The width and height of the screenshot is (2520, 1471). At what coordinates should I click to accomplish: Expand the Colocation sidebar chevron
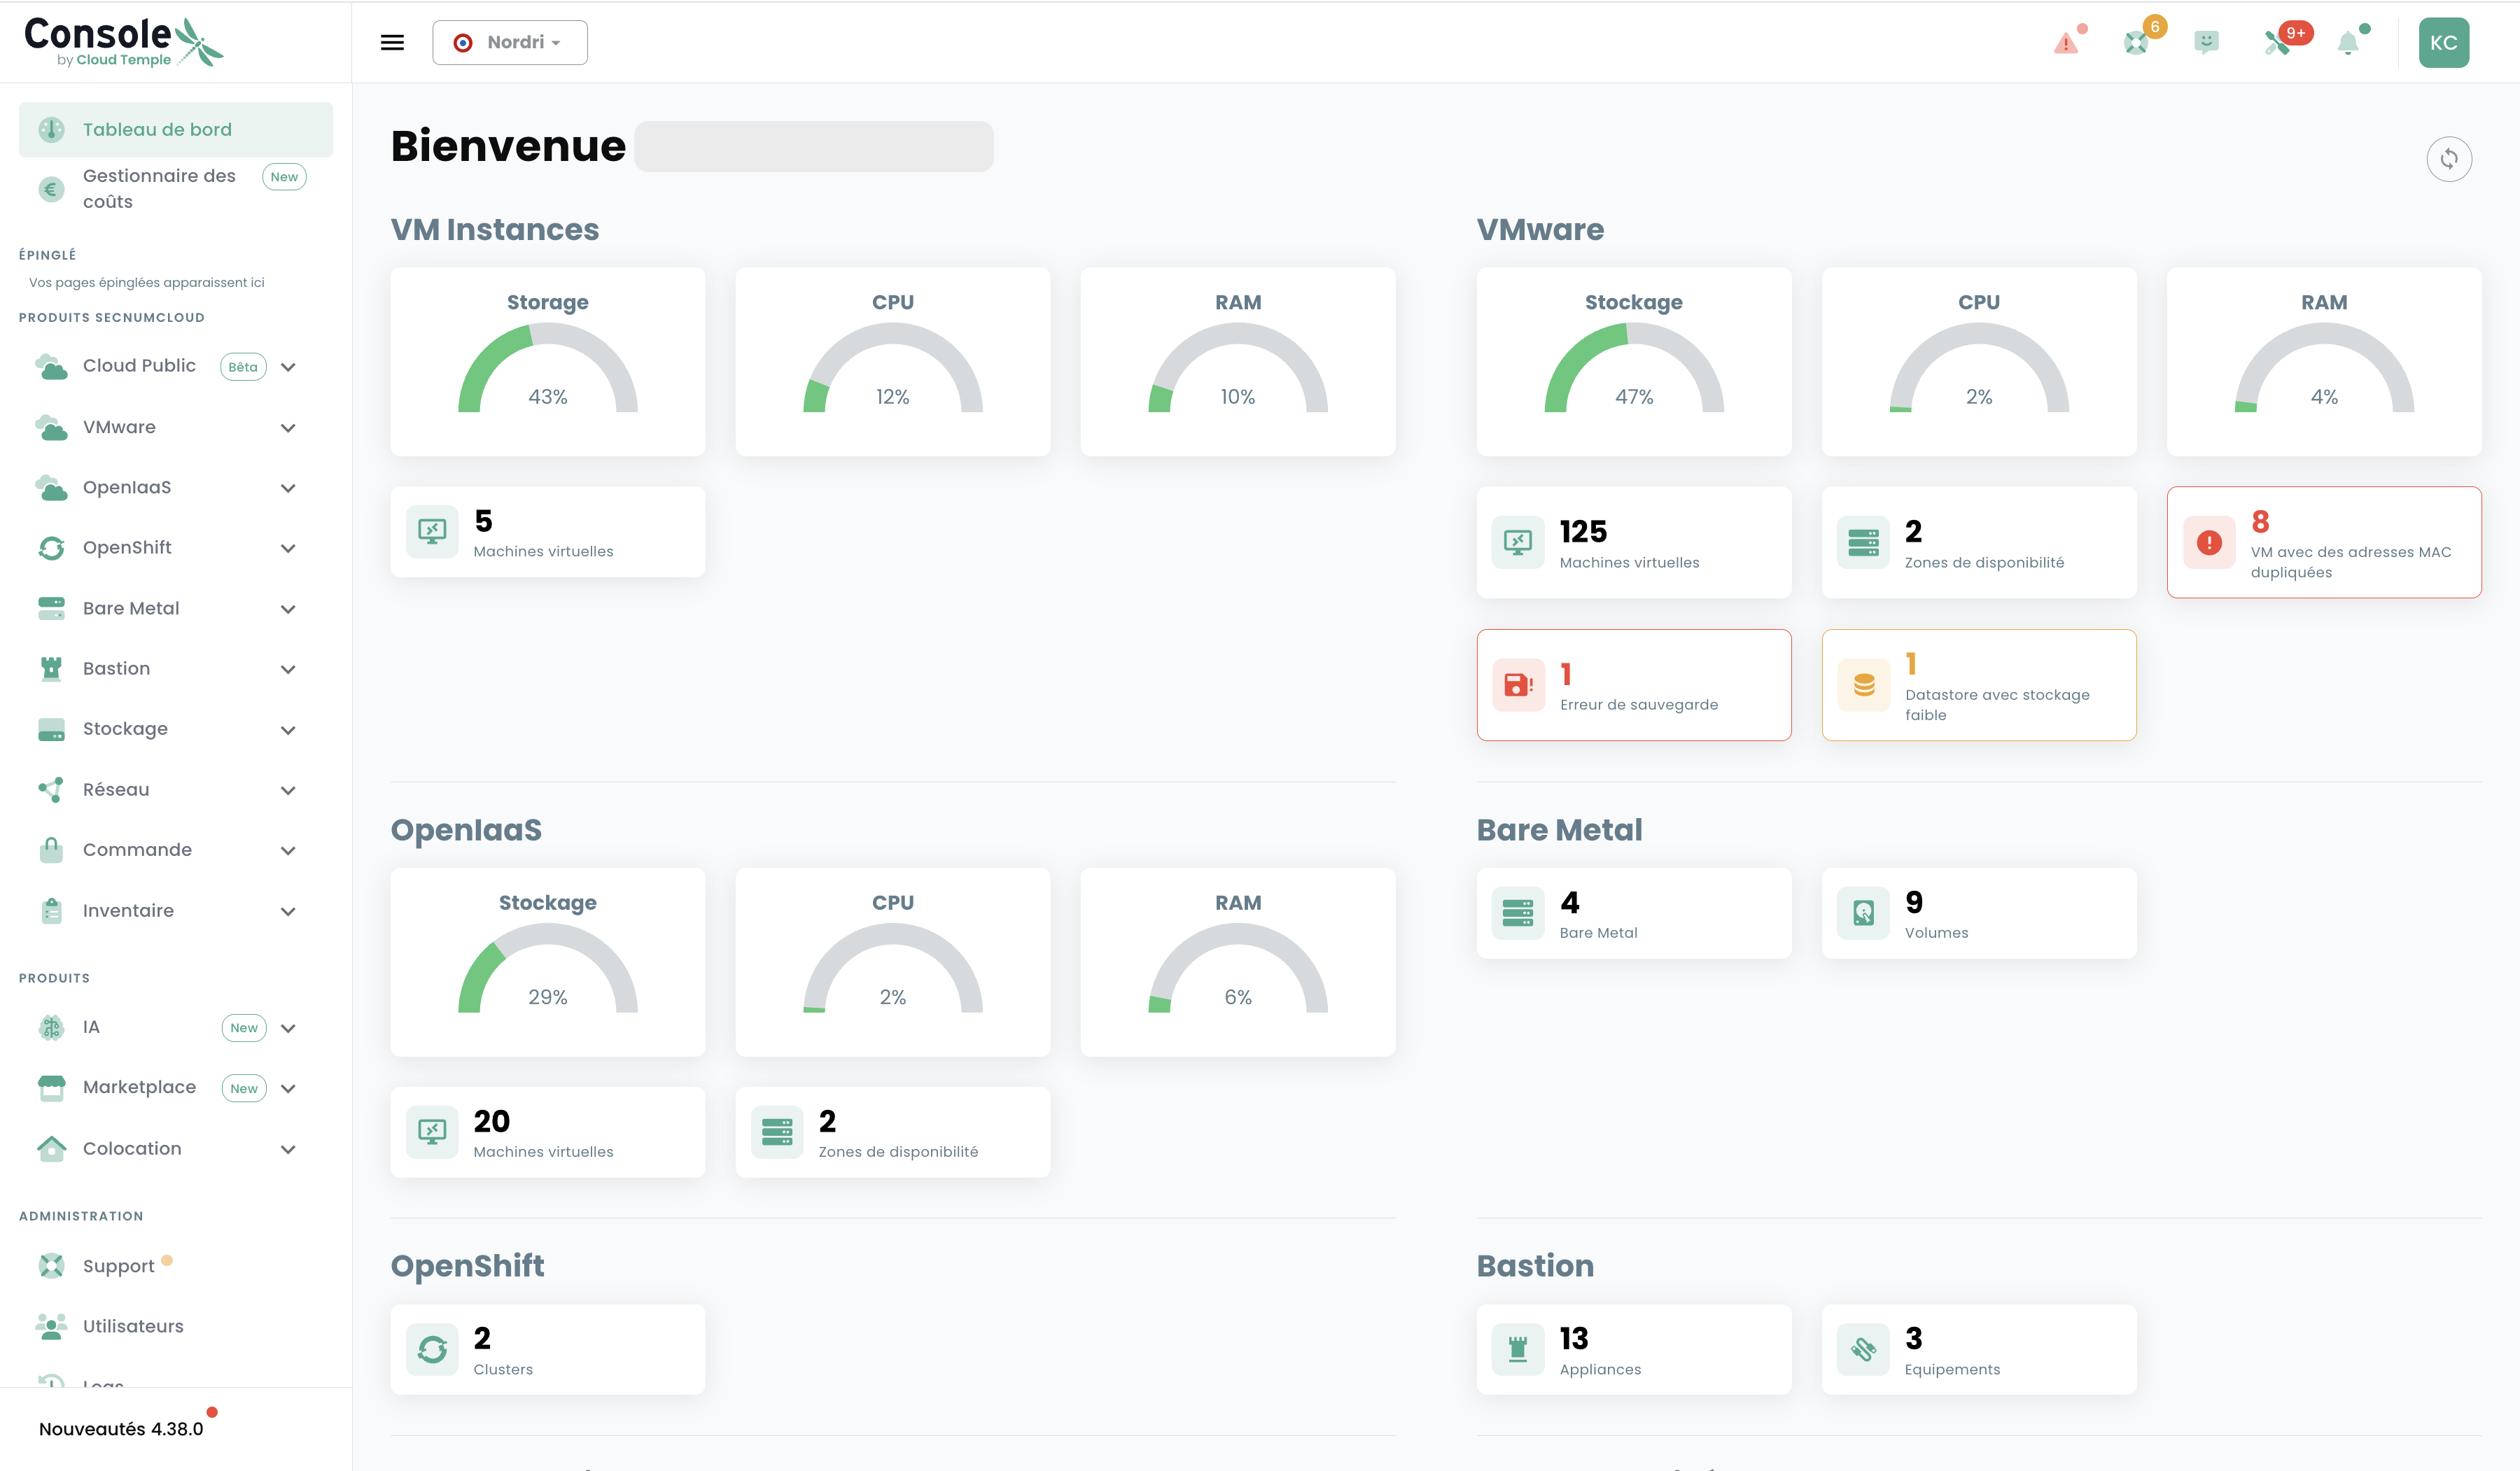(288, 1149)
